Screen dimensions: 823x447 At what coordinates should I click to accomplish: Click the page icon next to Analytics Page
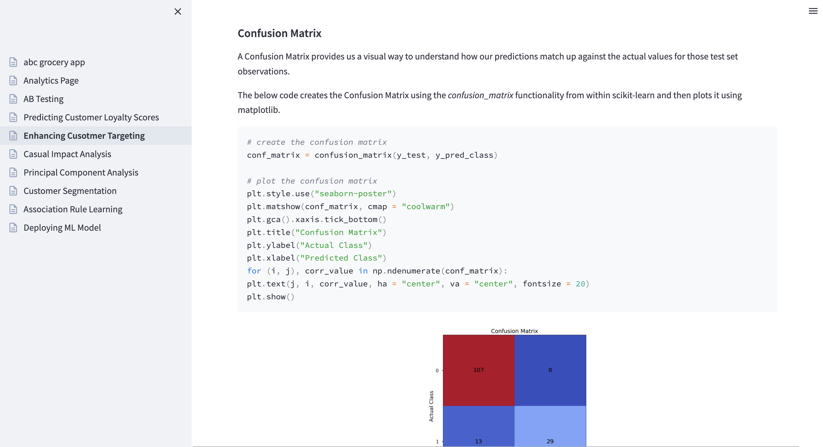13,80
